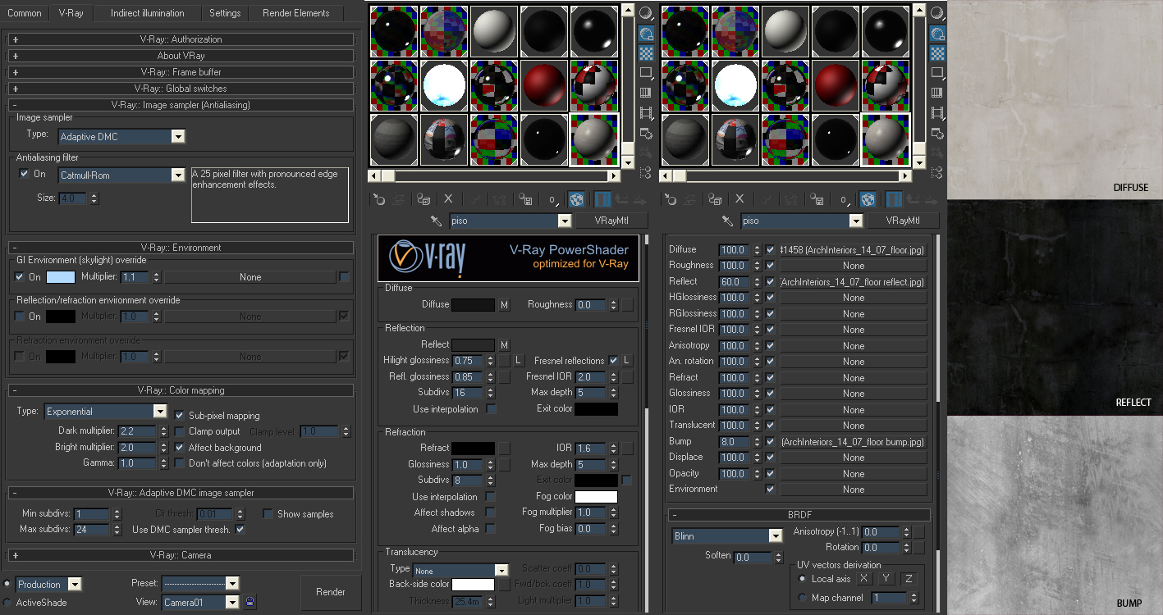Click the Render button

[x=331, y=591]
